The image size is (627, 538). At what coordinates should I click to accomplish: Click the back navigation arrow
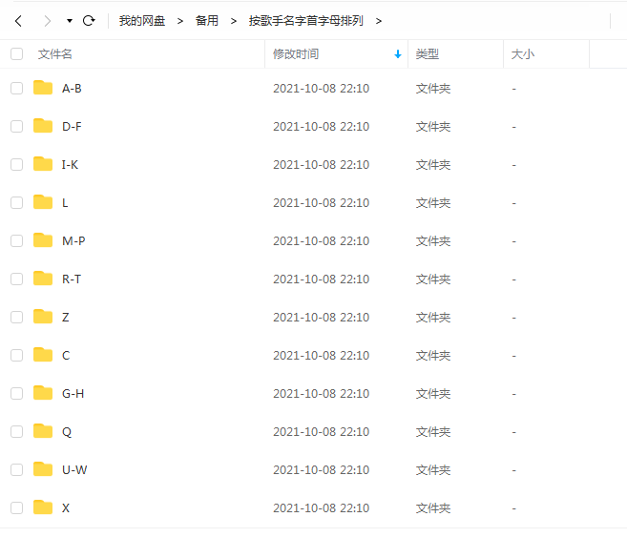point(18,20)
